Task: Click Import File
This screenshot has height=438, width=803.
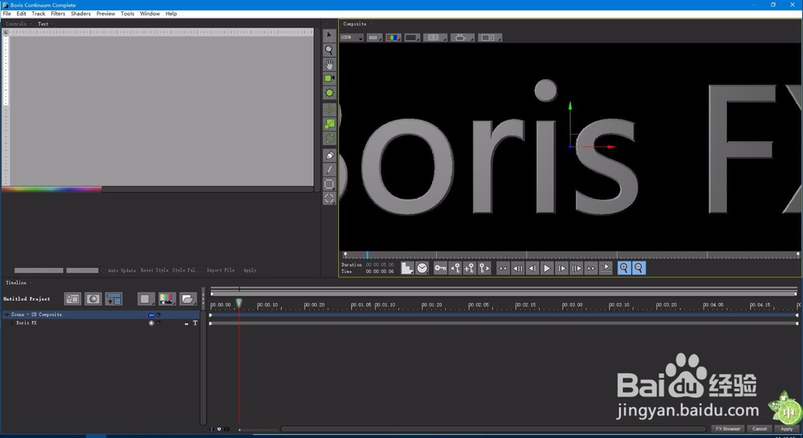Action: point(220,270)
